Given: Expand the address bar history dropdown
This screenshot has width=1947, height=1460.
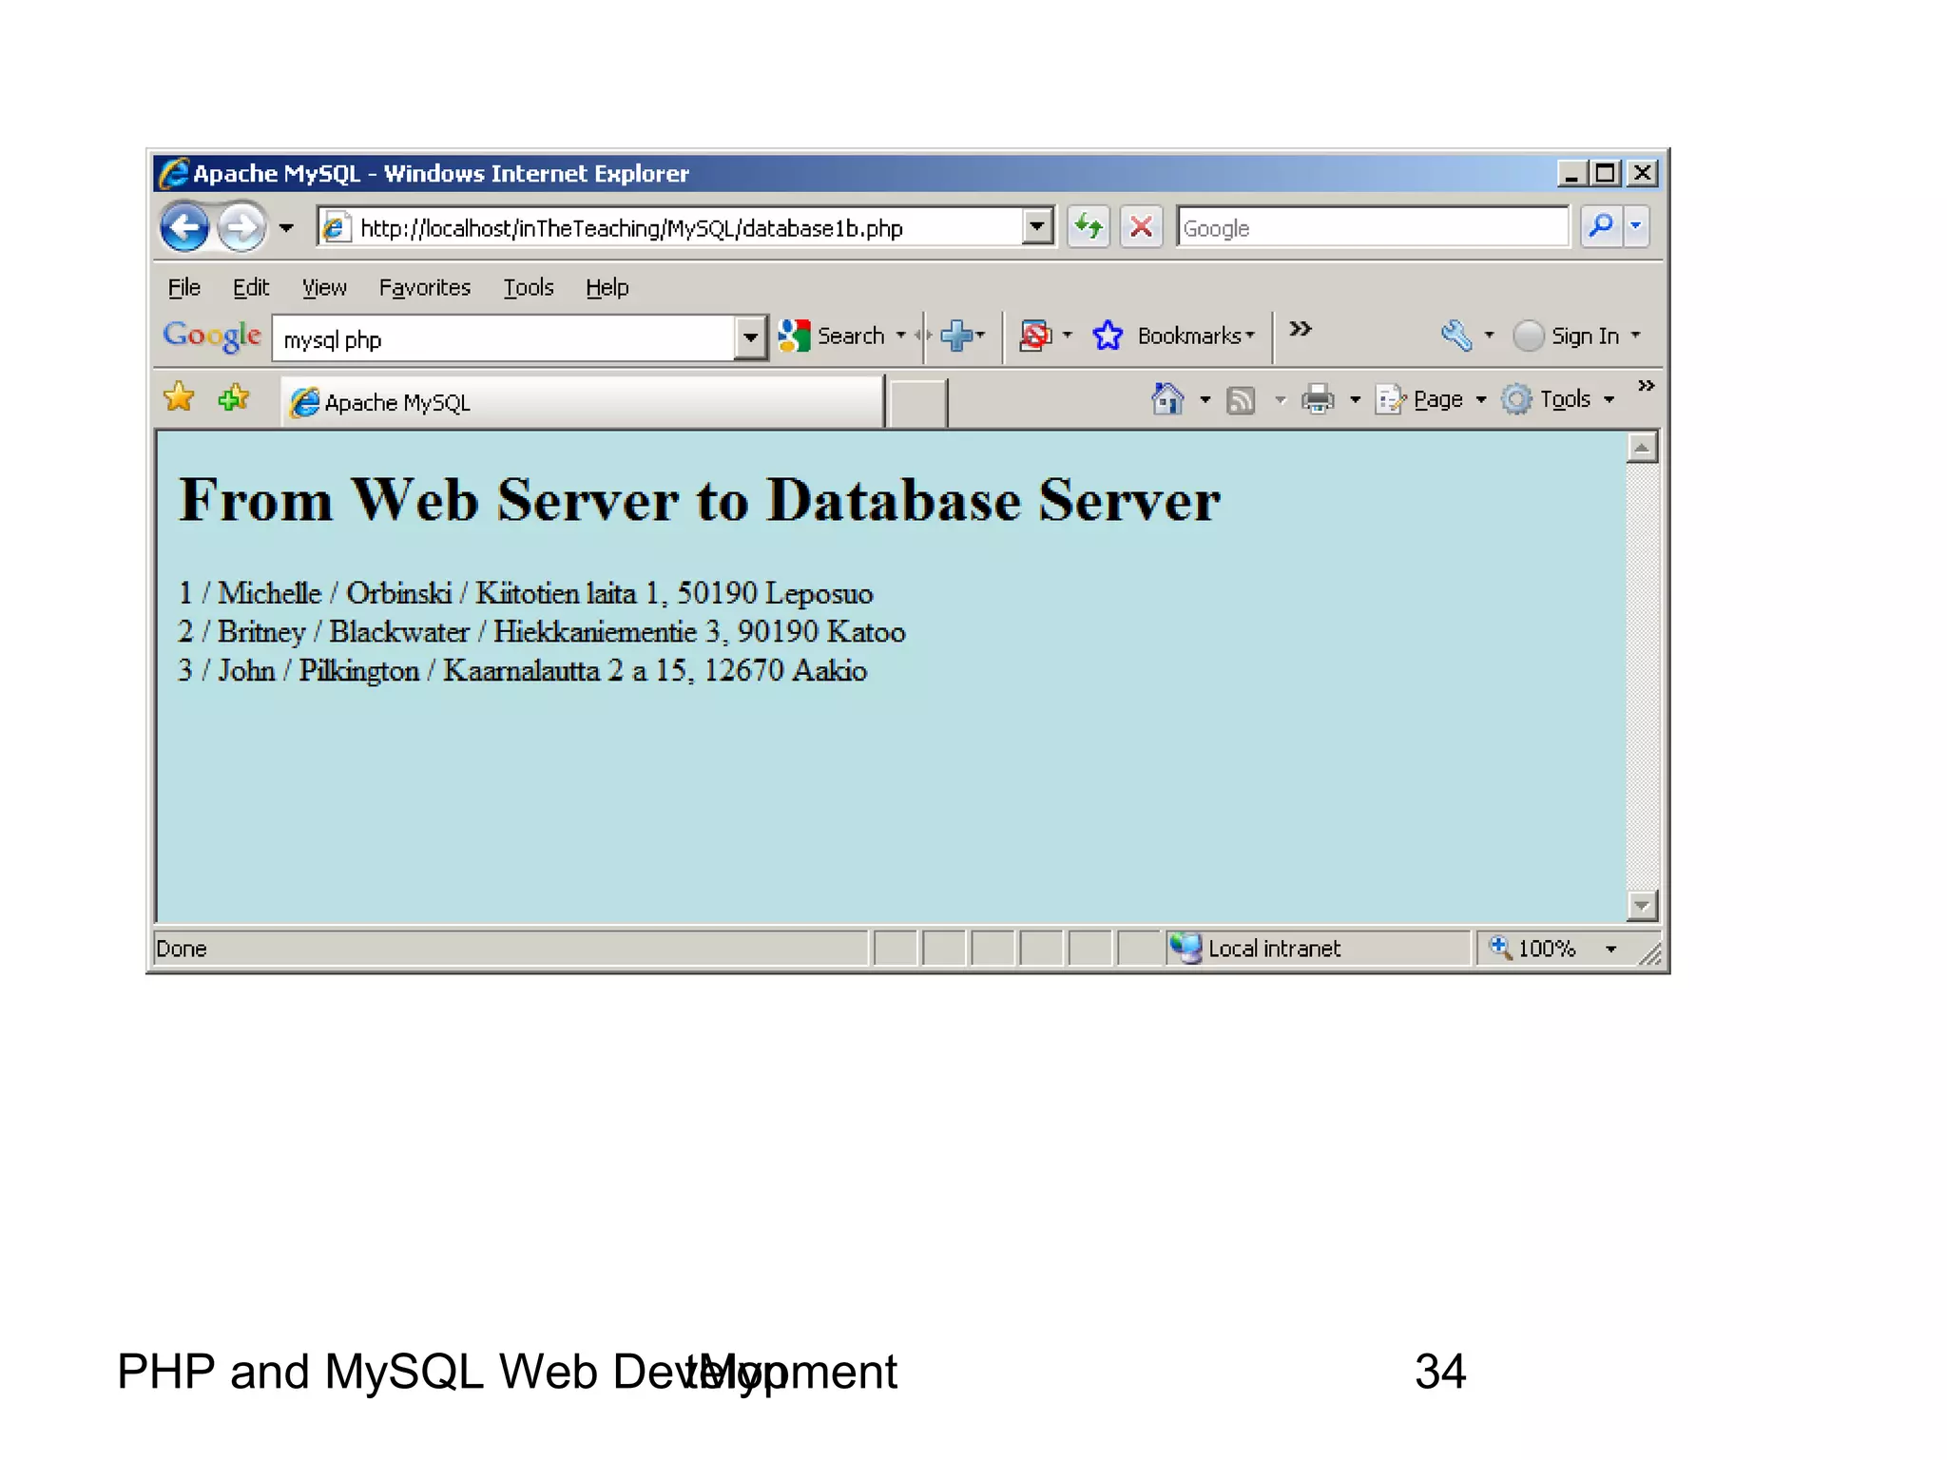Looking at the screenshot, I should [x=1037, y=228].
